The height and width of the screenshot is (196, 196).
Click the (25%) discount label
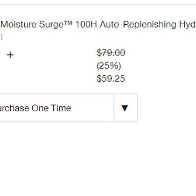pos(109,66)
